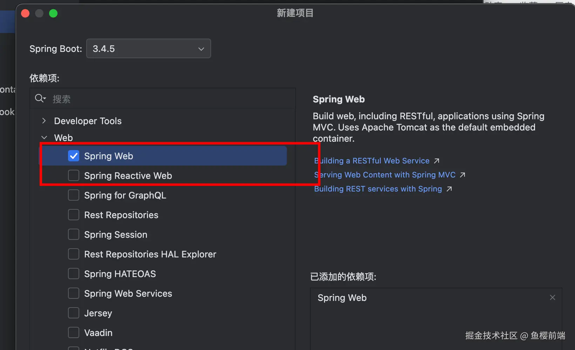
Task: Select Jersey in the dependency list
Action: coord(98,313)
